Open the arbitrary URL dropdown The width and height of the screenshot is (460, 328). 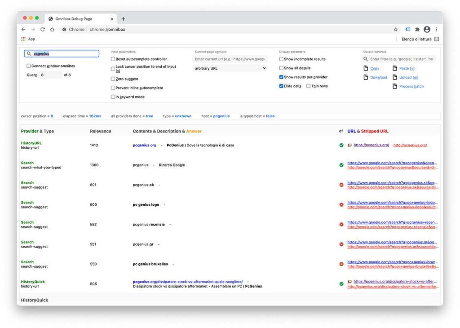[x=230, y=68]
